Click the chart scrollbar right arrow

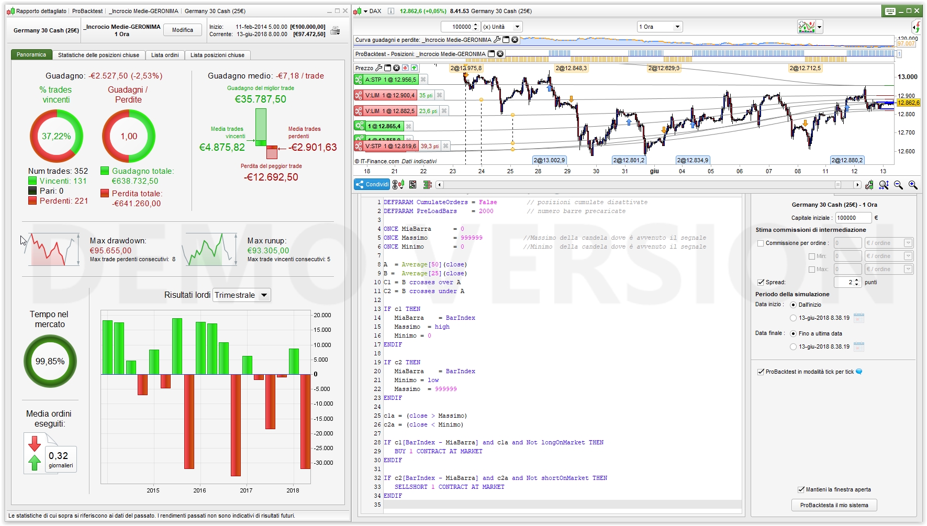click(857, 185)
